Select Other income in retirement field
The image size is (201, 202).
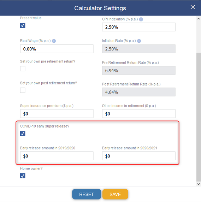139,113
